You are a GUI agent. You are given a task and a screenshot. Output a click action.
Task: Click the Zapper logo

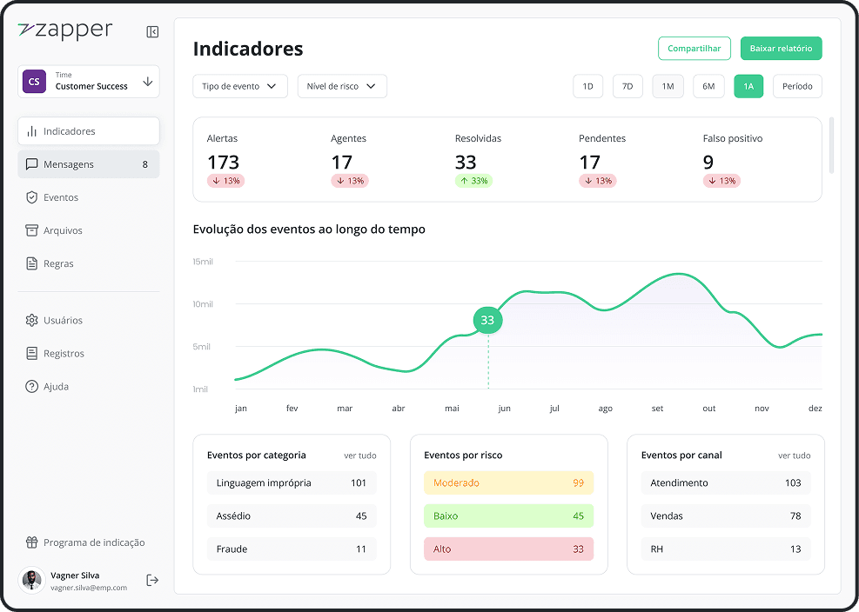pyautogui.click(x=64, y=30)
